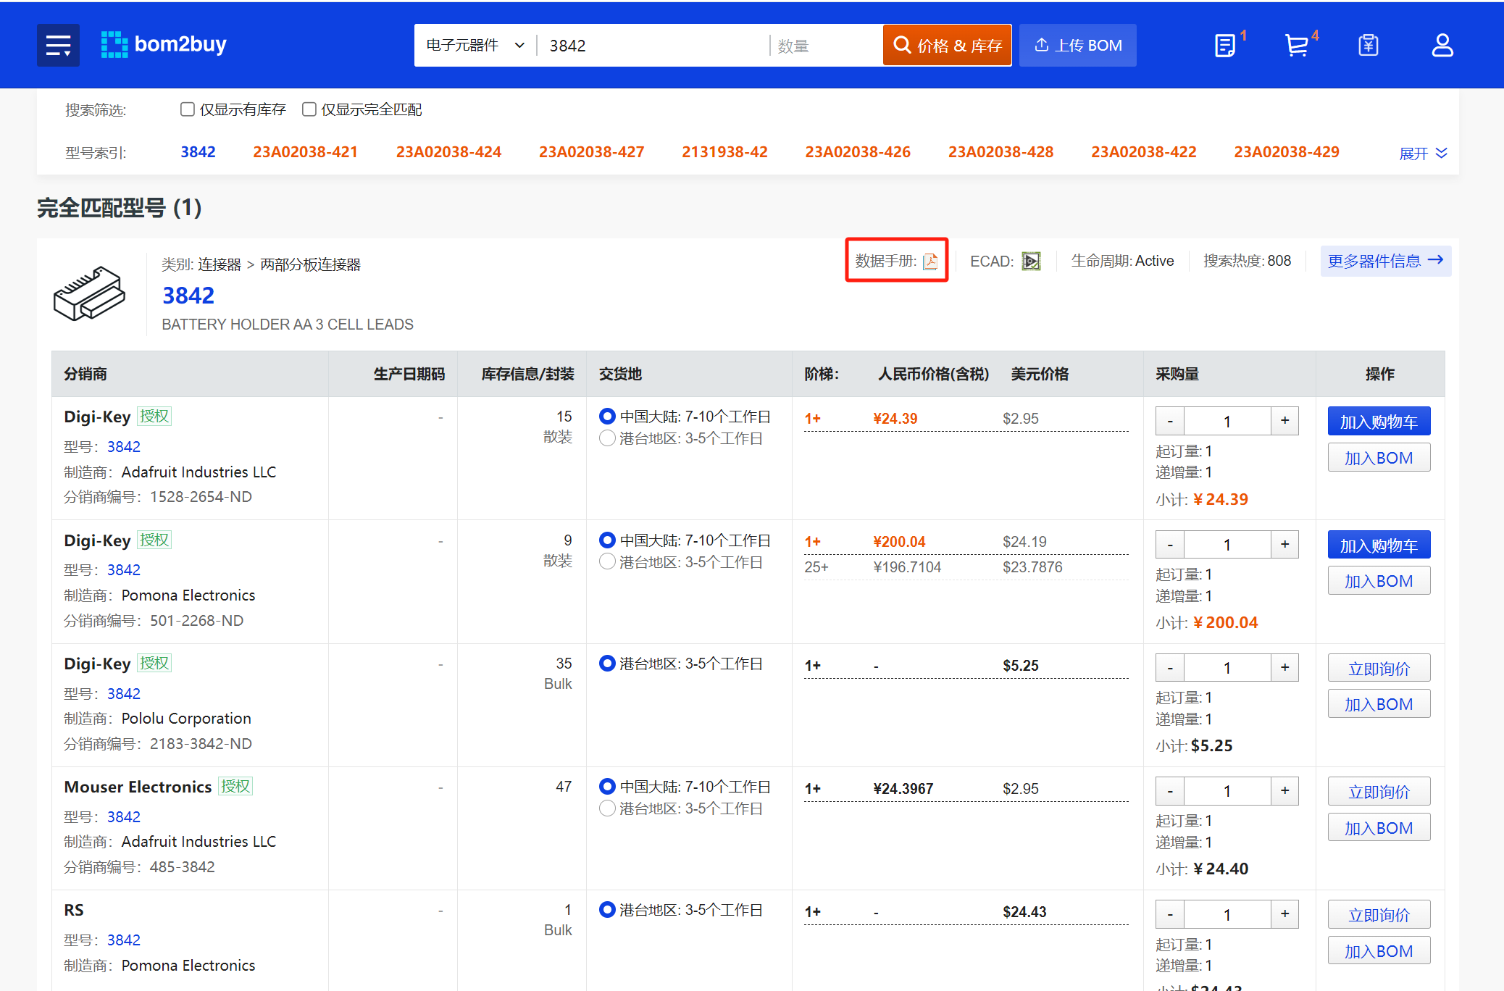Screen dimensions: 1504x991
Task: Expand the 型号索引 list with 展开
Action: (1422, 153)
